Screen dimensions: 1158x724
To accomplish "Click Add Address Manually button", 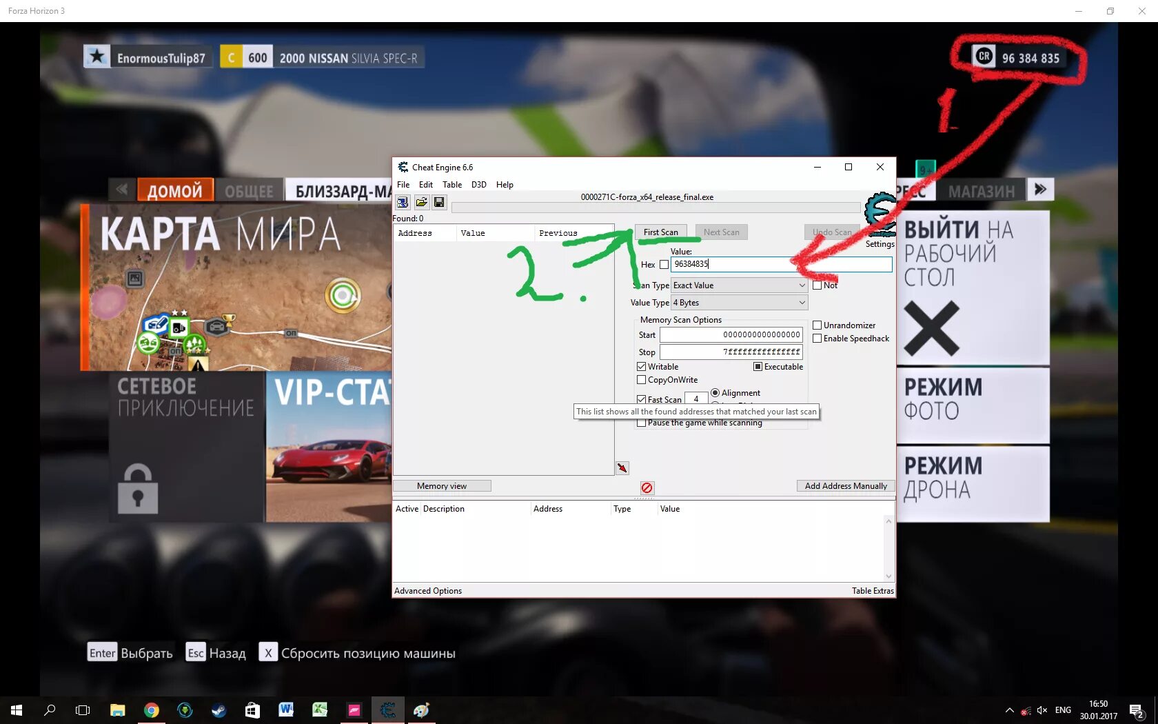I will (x=846, y=486).
